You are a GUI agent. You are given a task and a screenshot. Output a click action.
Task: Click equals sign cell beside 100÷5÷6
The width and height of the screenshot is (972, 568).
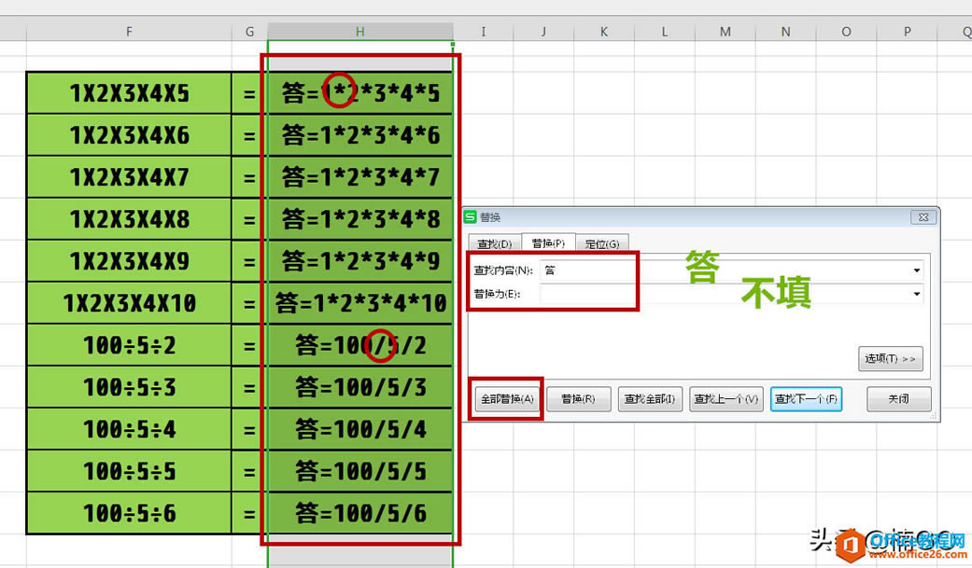[x=249, y=513]
